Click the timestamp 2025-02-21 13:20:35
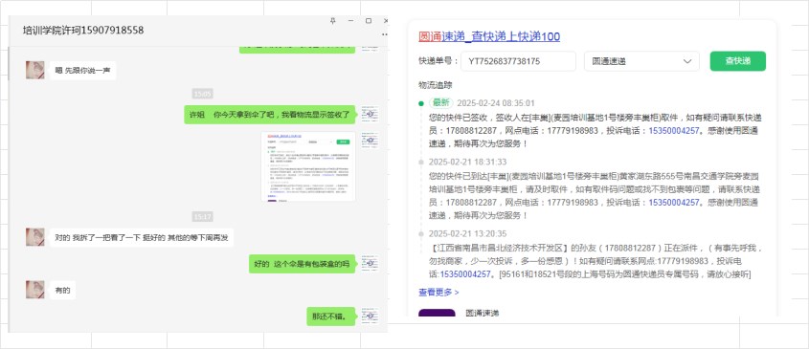809x349 pixels. [468, 233]
